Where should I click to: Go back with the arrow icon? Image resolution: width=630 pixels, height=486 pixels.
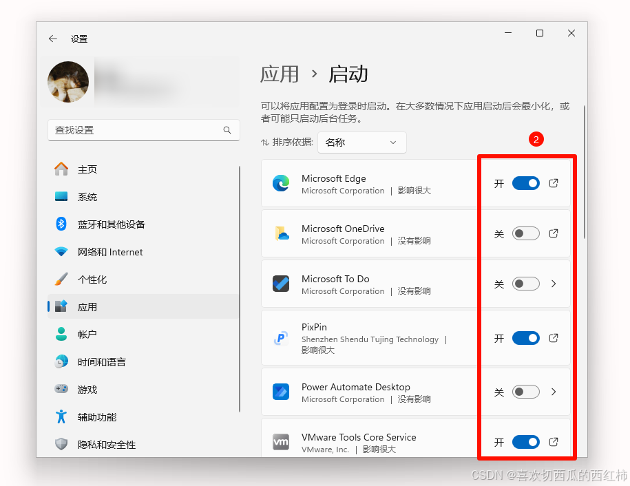[x=52, y=39]
